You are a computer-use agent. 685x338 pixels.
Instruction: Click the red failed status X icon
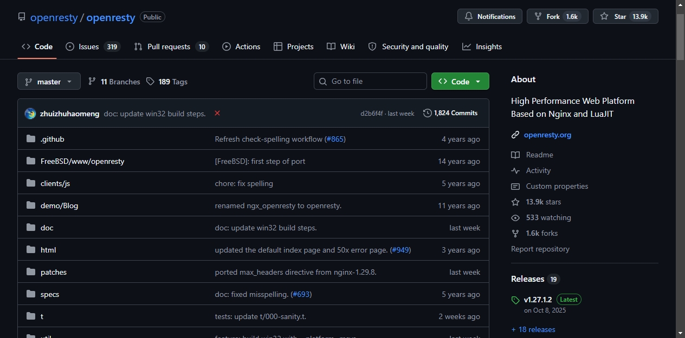click(x=217, y=113)
